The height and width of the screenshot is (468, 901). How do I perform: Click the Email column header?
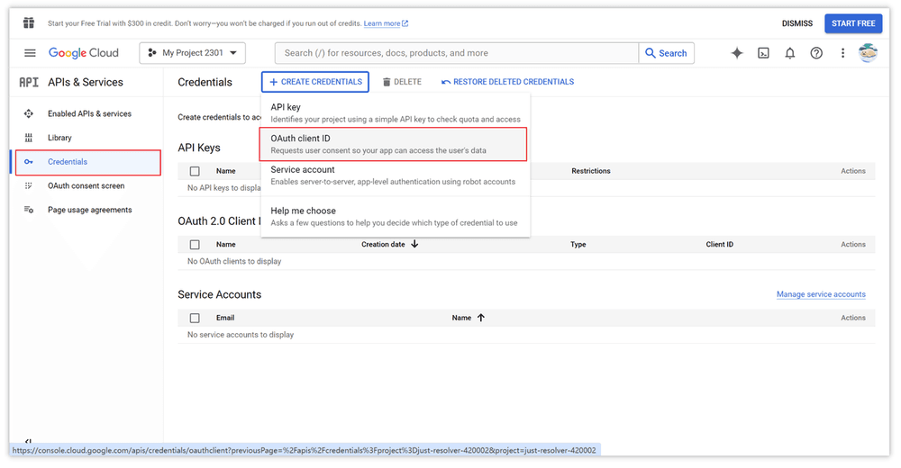click(x=225, y=318)
